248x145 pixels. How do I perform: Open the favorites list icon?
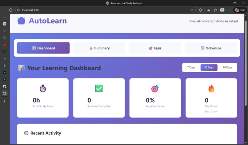tap(215, 10)
